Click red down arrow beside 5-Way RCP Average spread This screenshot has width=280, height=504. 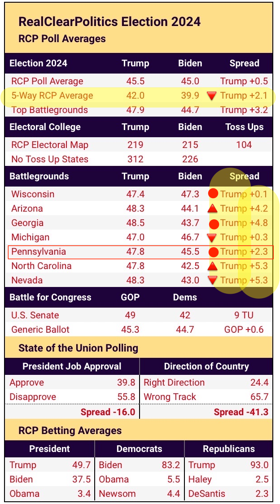click(211, 96)
